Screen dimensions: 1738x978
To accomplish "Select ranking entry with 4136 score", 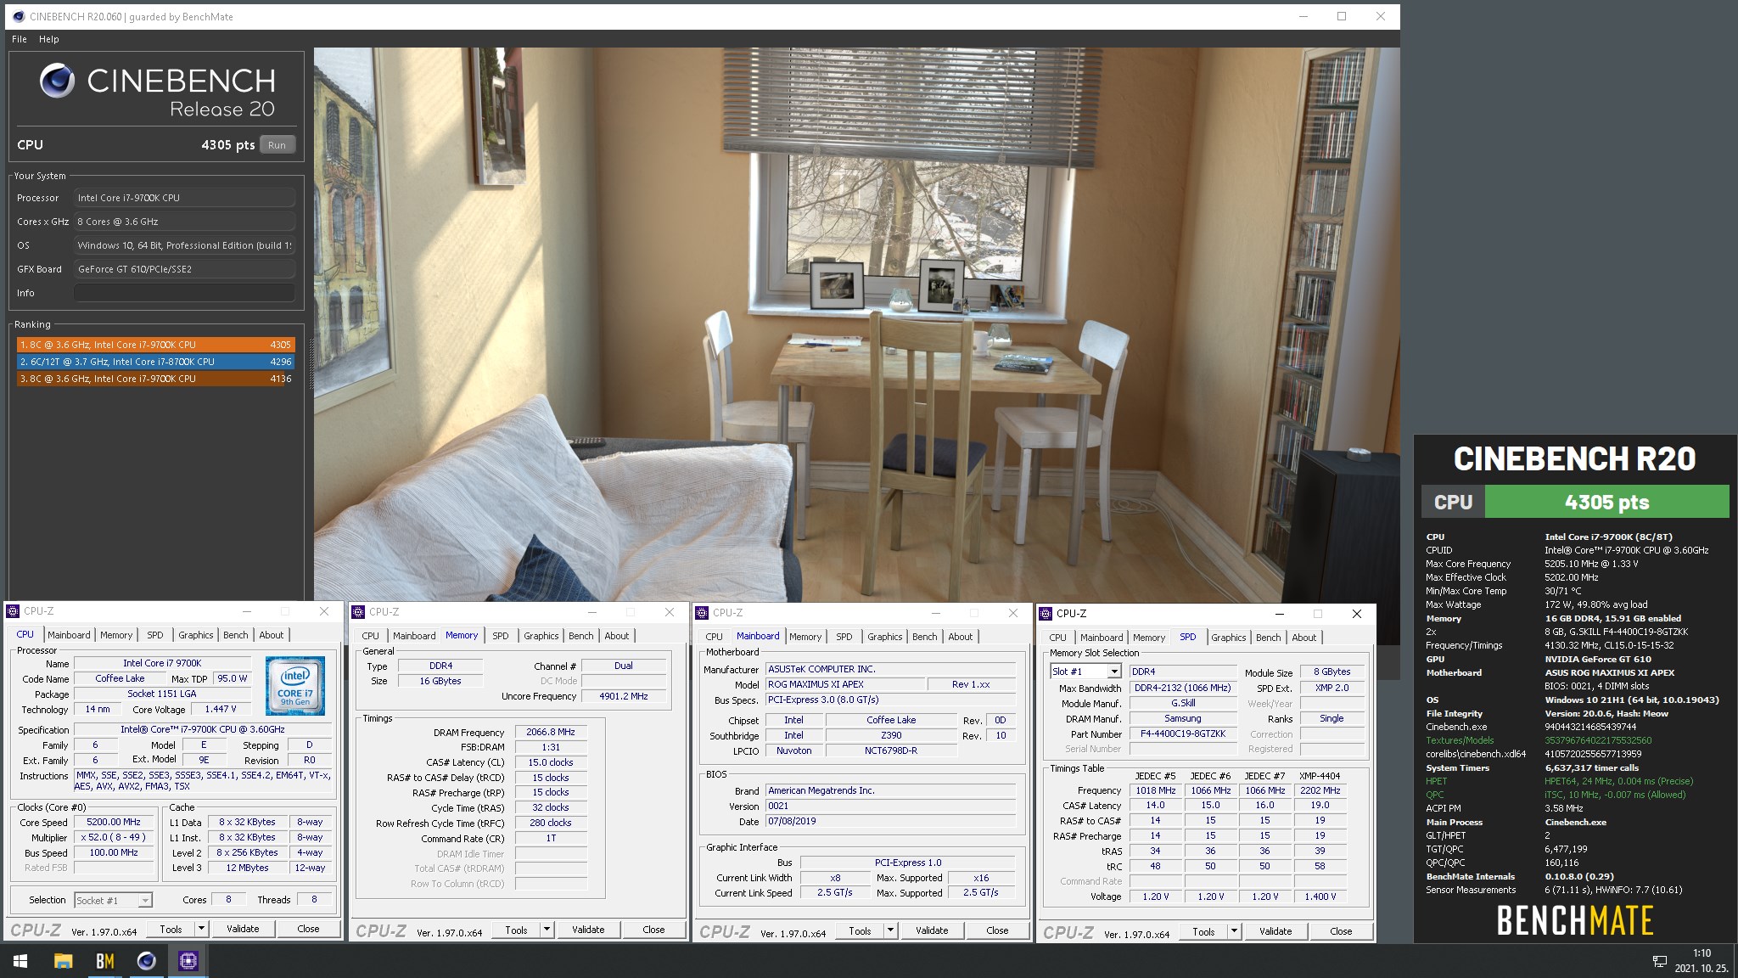I will 155,379.
